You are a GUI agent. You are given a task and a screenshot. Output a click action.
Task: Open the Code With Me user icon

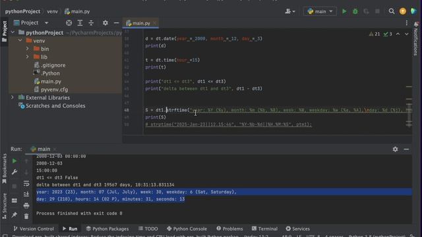[290, 11]
